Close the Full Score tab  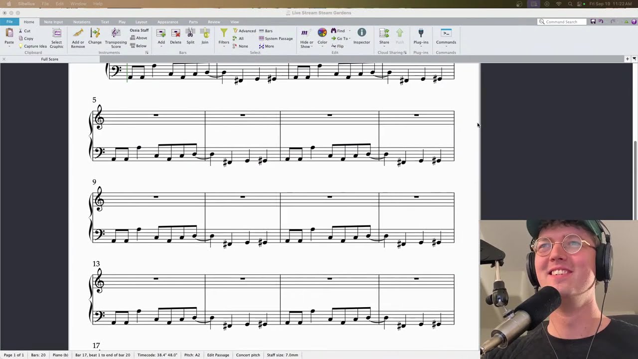3,59
